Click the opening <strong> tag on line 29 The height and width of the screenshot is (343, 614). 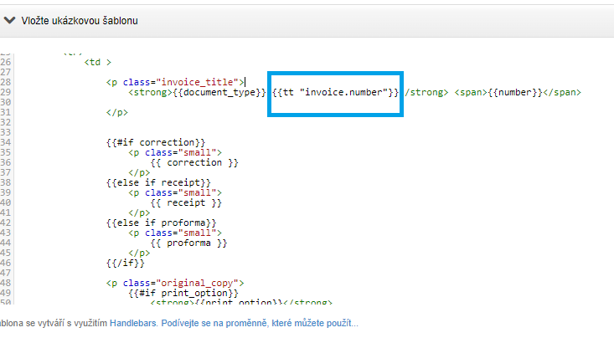click(149, 92)
